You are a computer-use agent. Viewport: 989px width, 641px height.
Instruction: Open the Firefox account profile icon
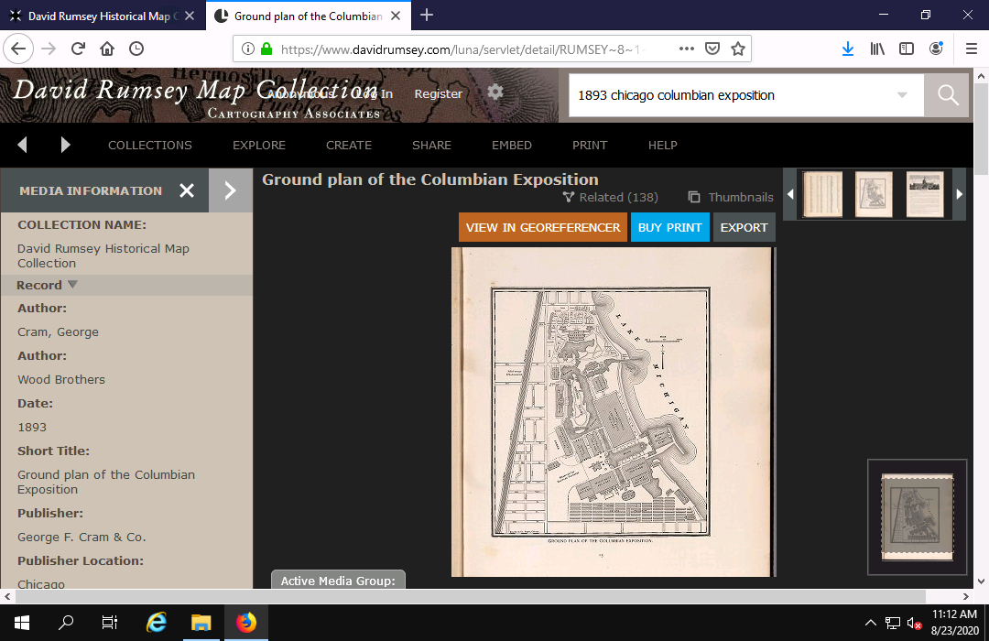[x=936, y=49]
